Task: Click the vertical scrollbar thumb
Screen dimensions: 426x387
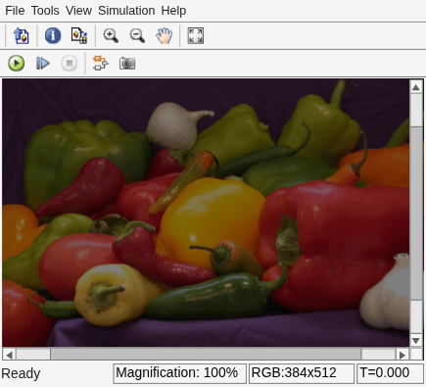Action: (416, 213)
